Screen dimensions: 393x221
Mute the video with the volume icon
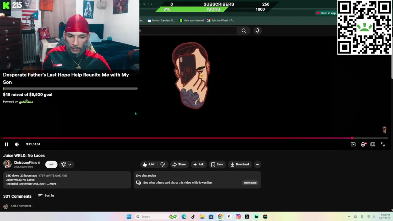click(x=17, y=144)
